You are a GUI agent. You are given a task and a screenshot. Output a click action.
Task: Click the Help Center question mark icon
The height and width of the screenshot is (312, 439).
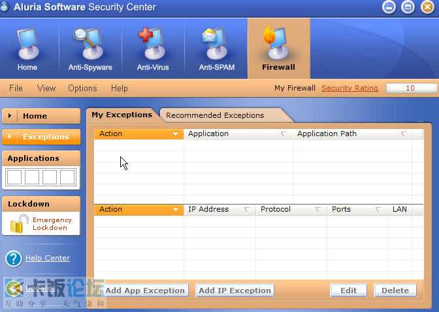point(13,259)
